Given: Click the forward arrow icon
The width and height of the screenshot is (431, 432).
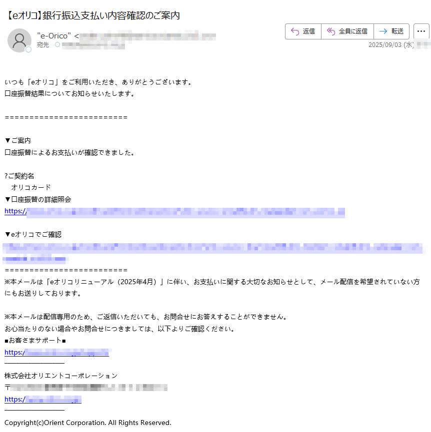Looking at the screenshot, I should pyautogui.click(x=383, y=31).
